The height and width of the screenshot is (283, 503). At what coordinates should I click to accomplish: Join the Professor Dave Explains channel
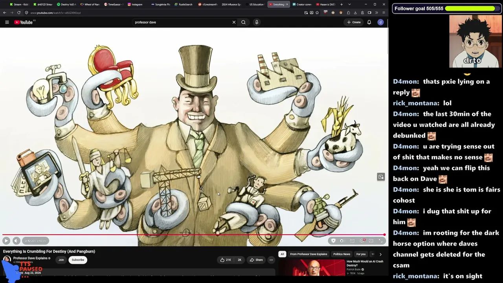point(61,260)
